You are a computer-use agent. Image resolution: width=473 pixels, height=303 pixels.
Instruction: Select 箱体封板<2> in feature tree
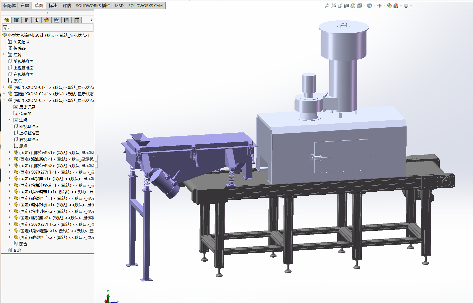[54, 211]
